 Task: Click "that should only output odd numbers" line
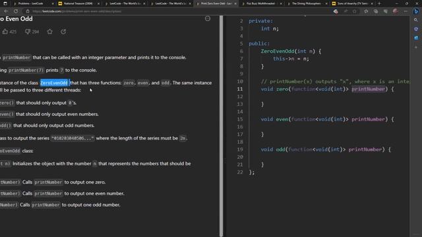(x=54, y=126)
